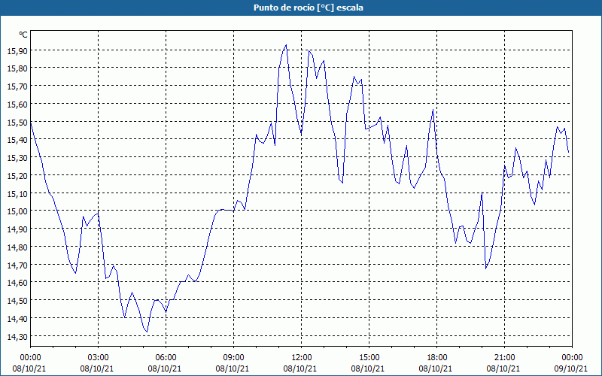This screenshot has width=602, height=376.
Task: Click the 14,60 y-axis value
Action: (17, 283)
